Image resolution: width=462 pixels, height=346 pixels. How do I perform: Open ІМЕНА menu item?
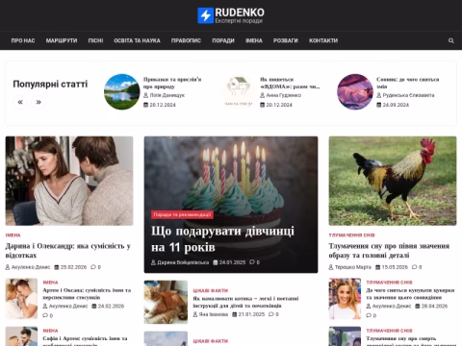pyautogui.click(x=254, y=40)
